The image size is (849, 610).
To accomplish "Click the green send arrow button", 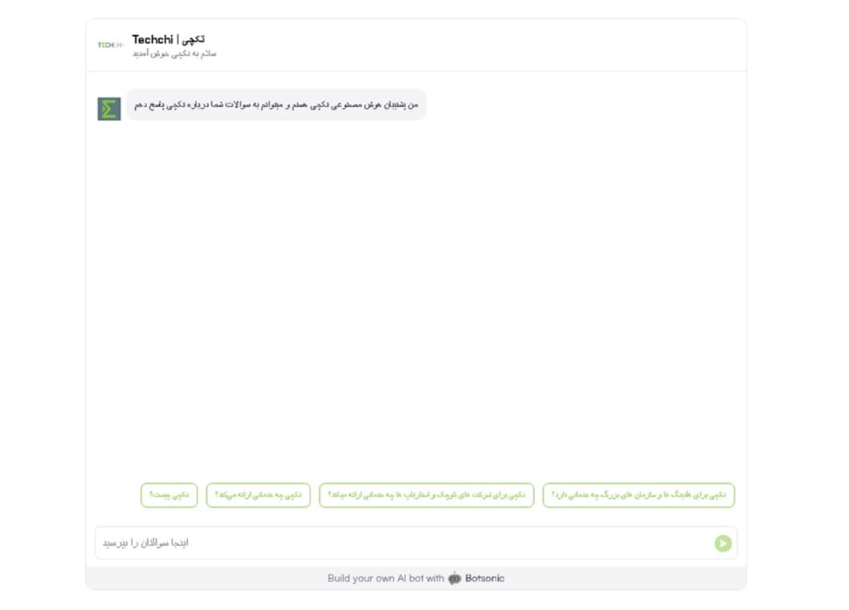I will point(723,544).
